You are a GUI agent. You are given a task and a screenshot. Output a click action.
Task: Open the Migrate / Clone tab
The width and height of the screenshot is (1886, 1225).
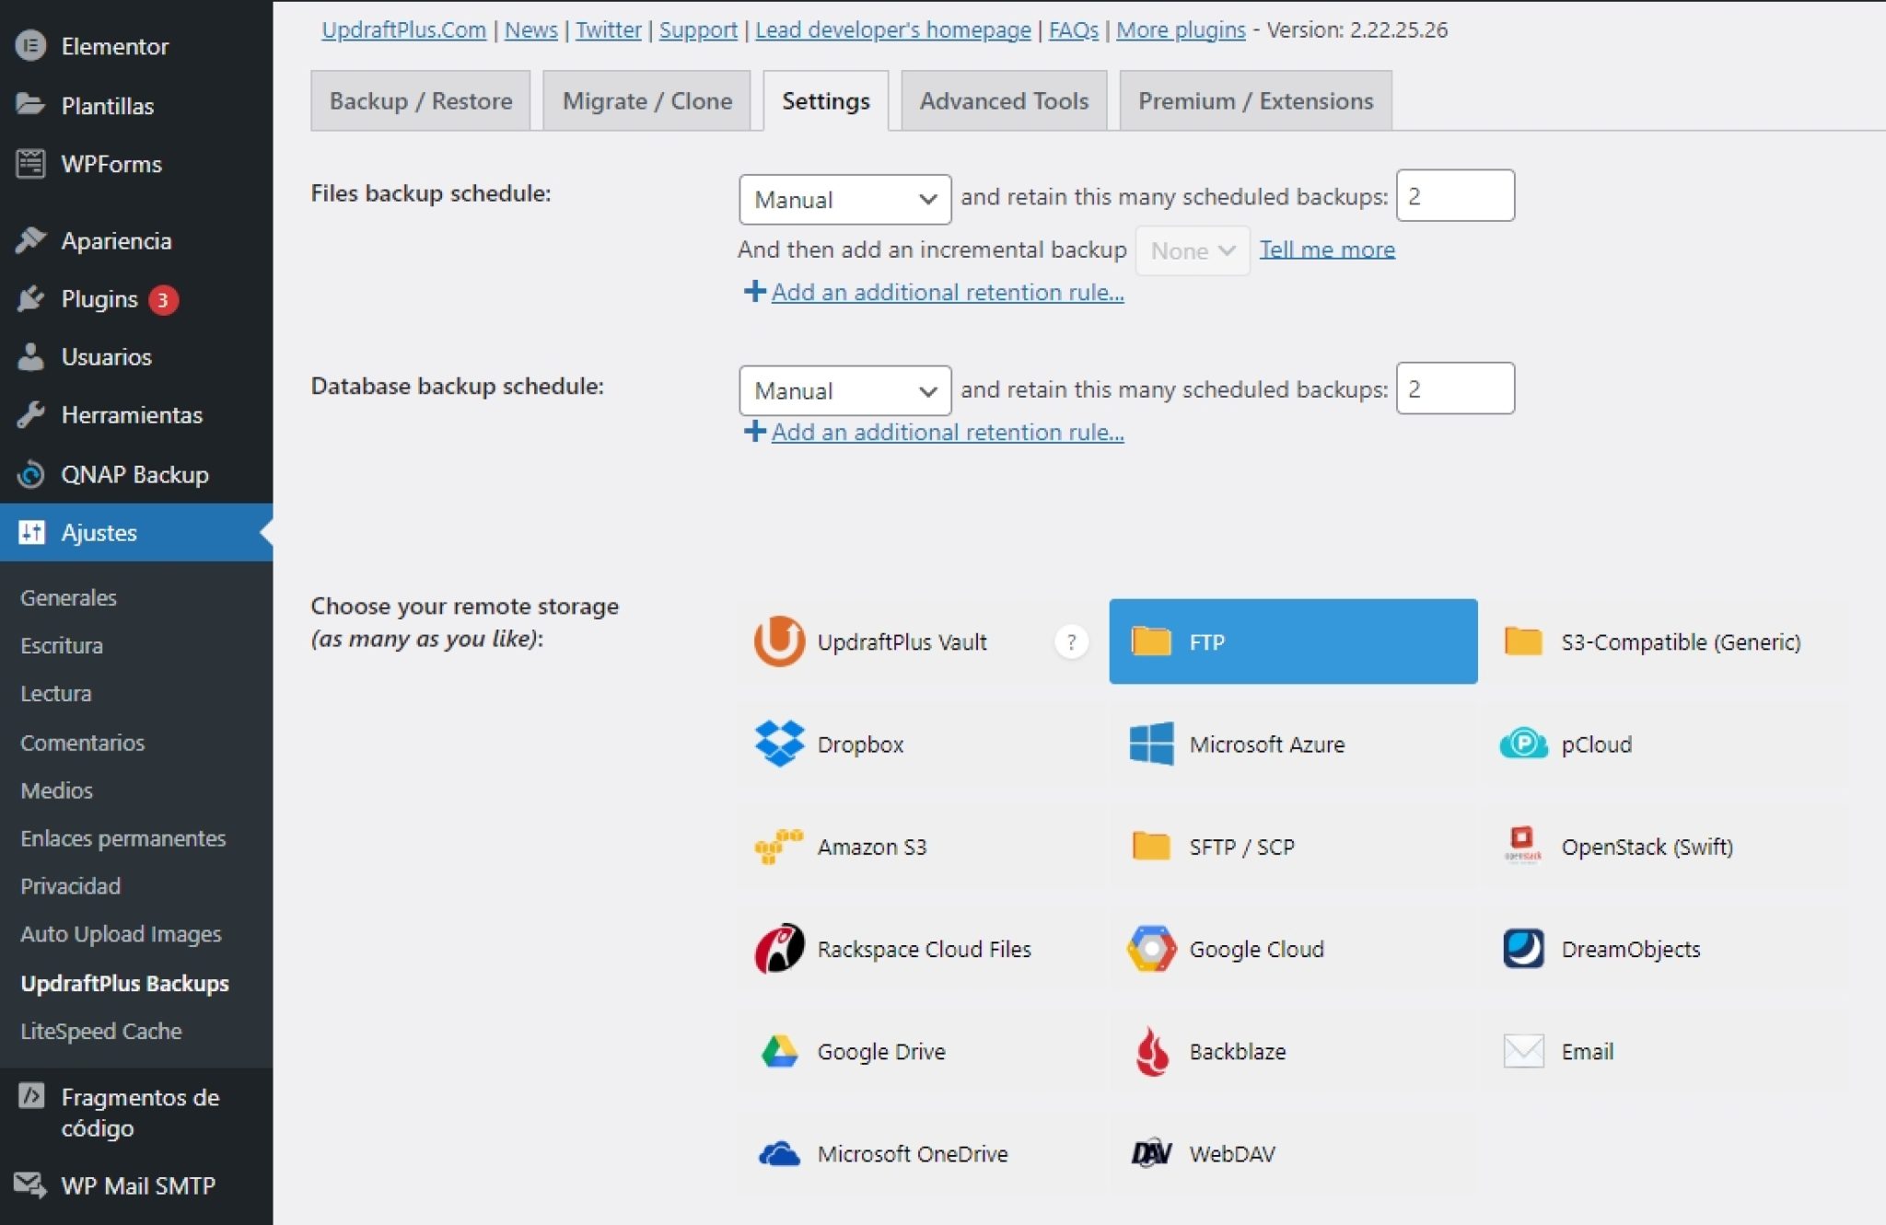pos(646,100)
